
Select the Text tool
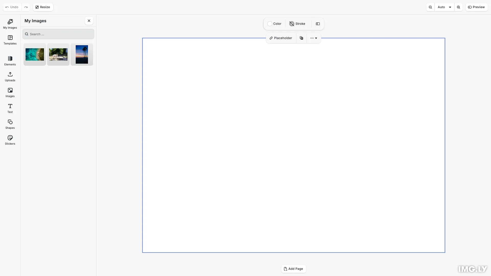coord(10,108)
